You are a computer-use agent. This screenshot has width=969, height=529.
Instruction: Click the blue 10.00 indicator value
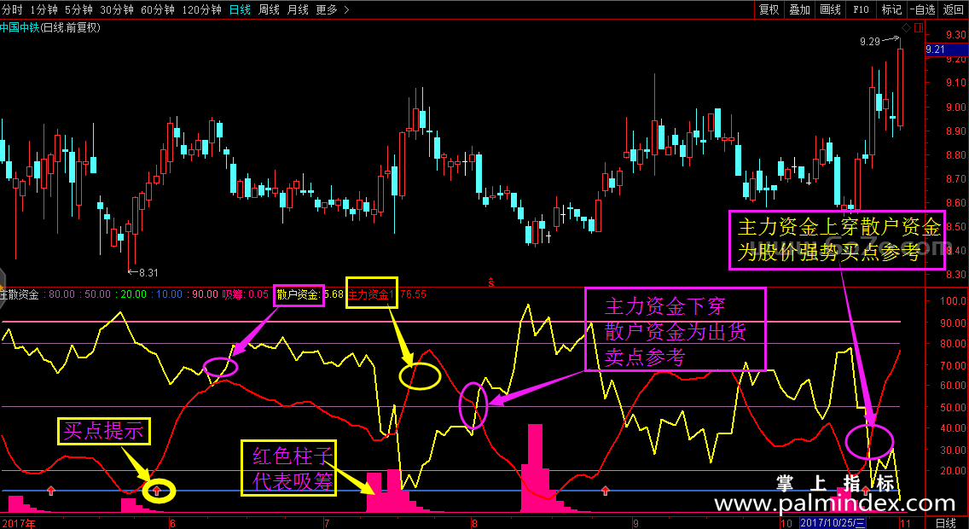[170, 294]
